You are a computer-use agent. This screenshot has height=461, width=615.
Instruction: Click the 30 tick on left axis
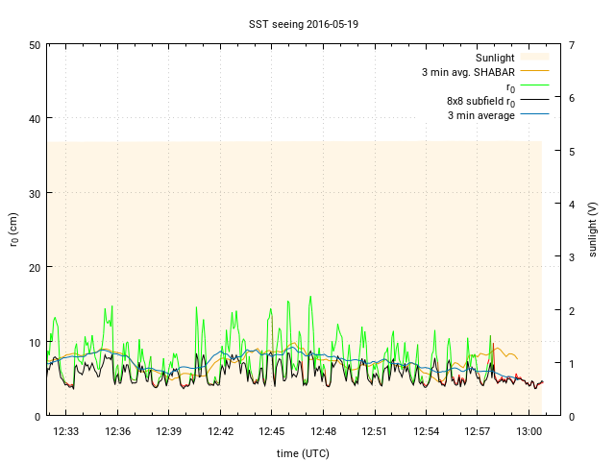pos(34,193)
